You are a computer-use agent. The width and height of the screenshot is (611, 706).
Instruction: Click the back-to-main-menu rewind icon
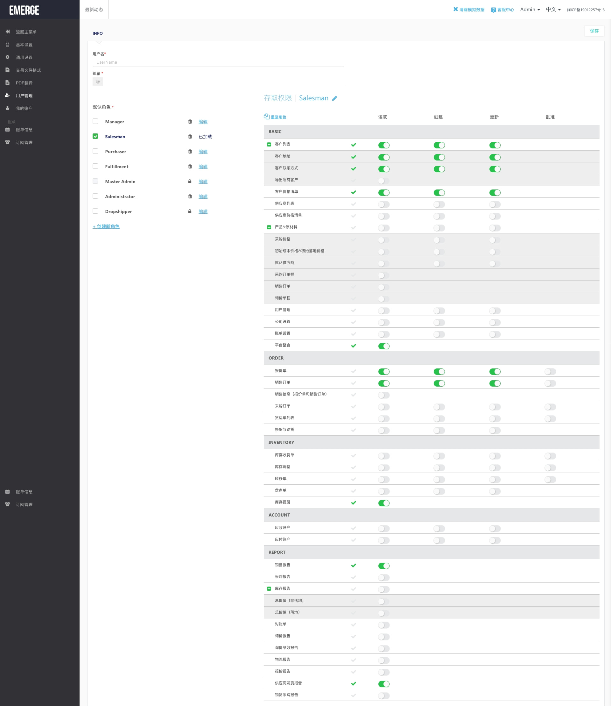(x=8, y=32)
